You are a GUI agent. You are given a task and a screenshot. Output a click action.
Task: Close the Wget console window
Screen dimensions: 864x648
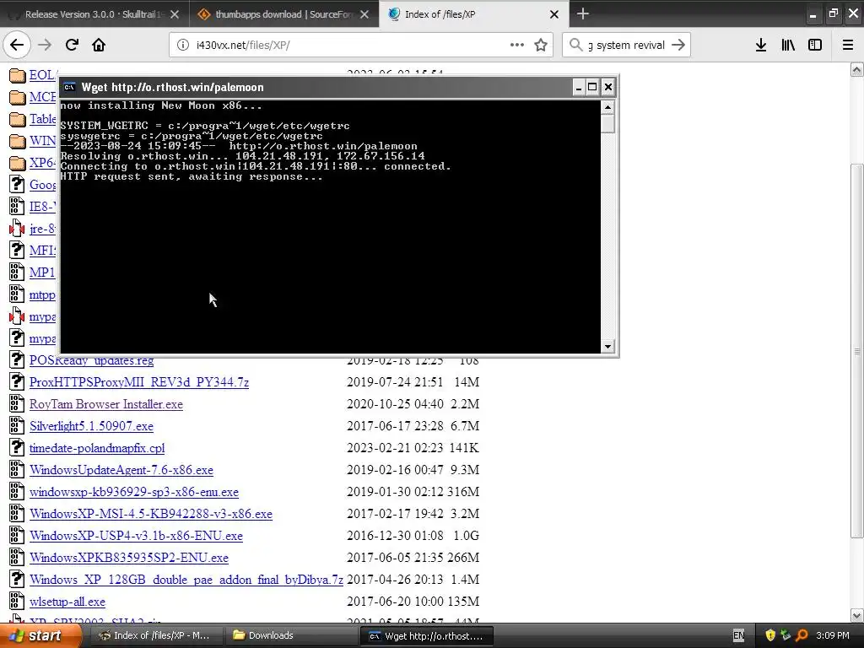607,87
